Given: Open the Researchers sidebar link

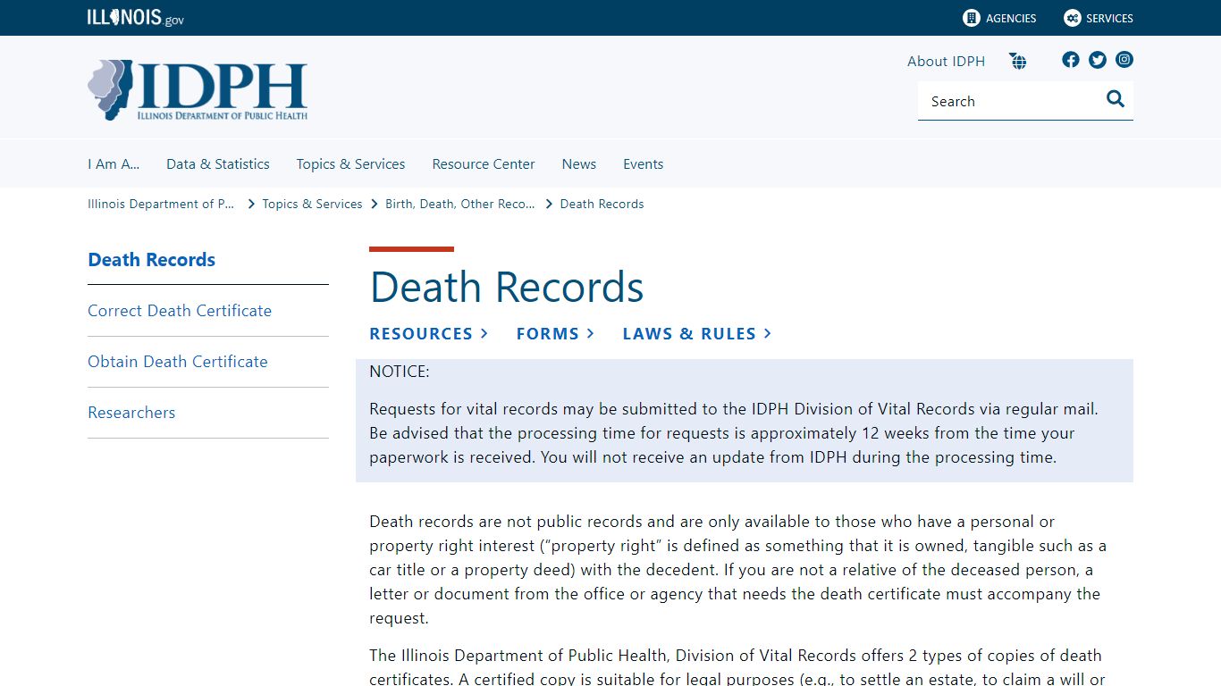Looking at the screenshot, I should click(131, 413).
